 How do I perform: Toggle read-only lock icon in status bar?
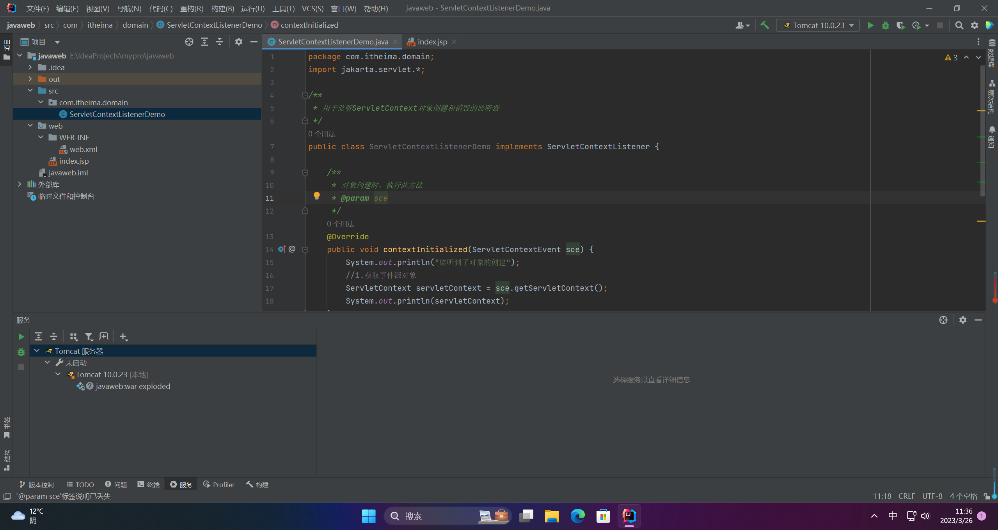click(986, 496)
